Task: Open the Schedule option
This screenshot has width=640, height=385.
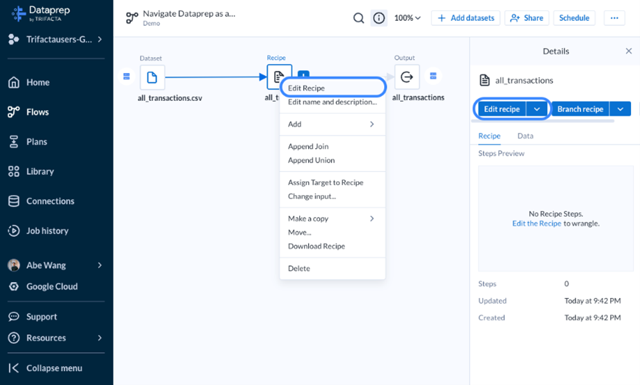Action: point(574,18)
